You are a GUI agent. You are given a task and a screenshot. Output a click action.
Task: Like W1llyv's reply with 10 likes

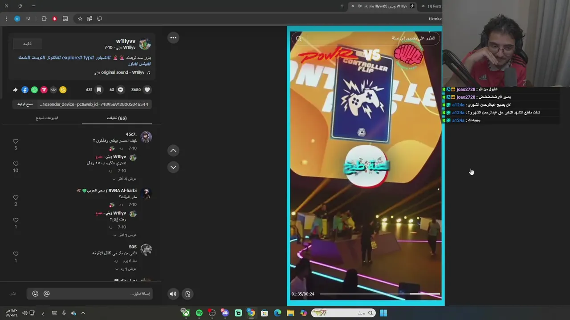coord(16,164)
